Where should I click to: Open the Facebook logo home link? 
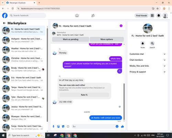tap(5, 16)
